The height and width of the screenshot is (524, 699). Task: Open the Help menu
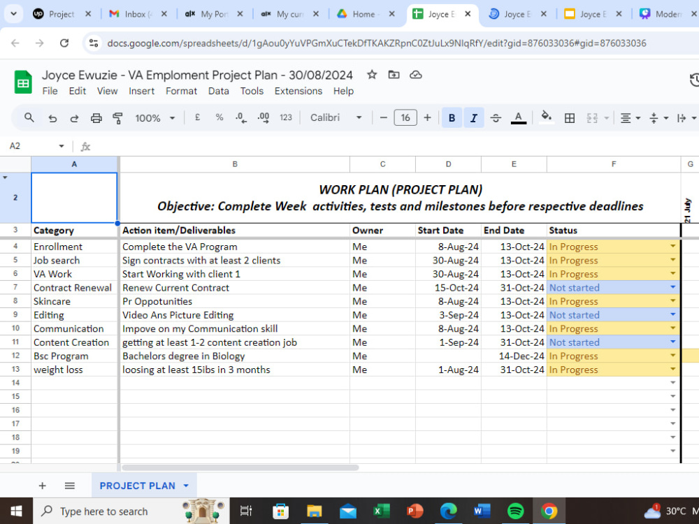click(343, 91)
